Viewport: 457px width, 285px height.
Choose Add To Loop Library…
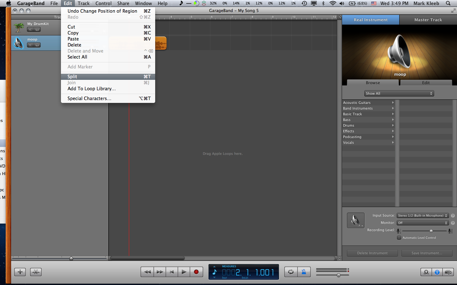pos(108,89)
